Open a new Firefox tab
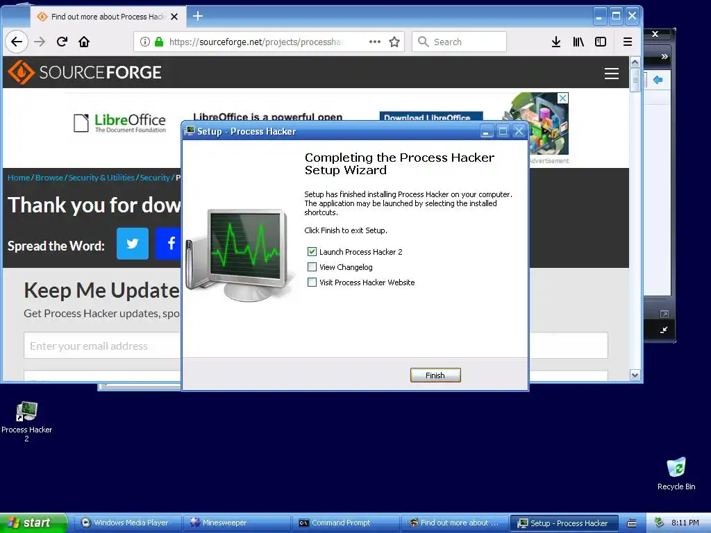711x533 pixels. click(x=198, y=17)
